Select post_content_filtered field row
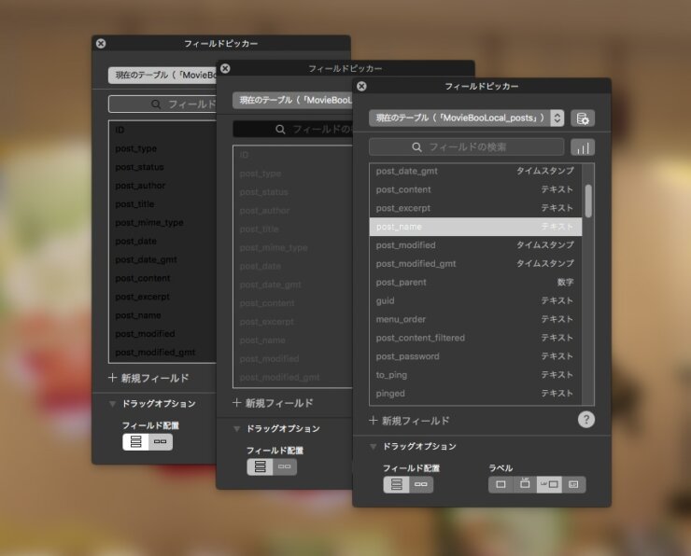The image size is (691, 556). 475,338
